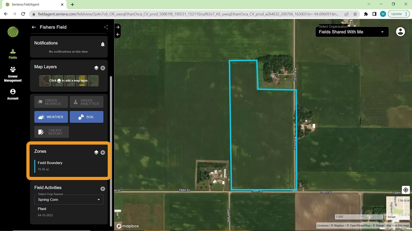Go to Grower Management section
Viewport: 412px width, 231px height.
pyautogui.click(x=13, y=74)
